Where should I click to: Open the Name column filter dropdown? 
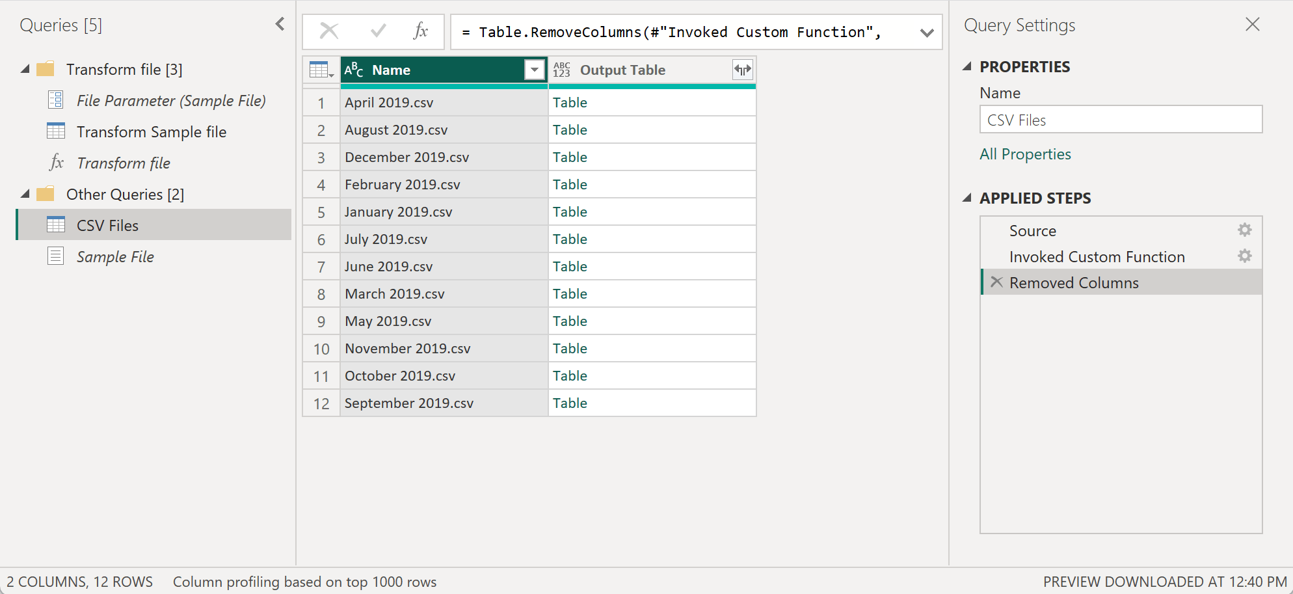tap(535, 70)
